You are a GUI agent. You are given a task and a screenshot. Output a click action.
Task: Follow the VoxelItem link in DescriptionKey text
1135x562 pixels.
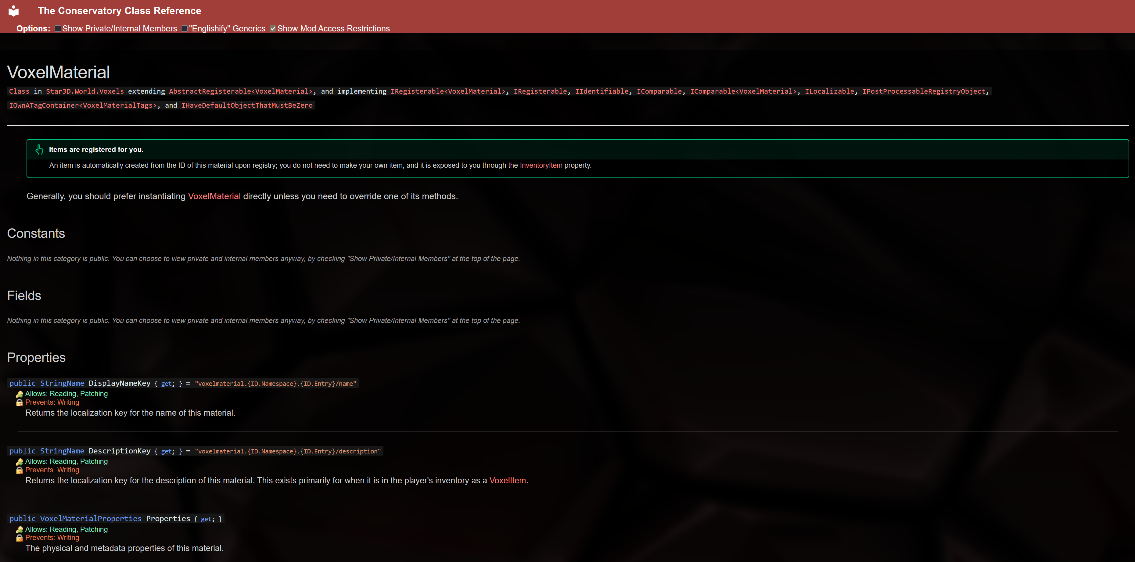507,481
